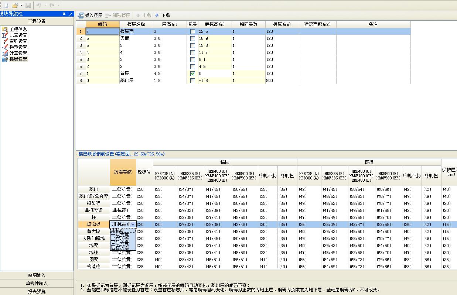
Task: Check 首层 box for 基础层 row
Action: click(x=192, y=80)
